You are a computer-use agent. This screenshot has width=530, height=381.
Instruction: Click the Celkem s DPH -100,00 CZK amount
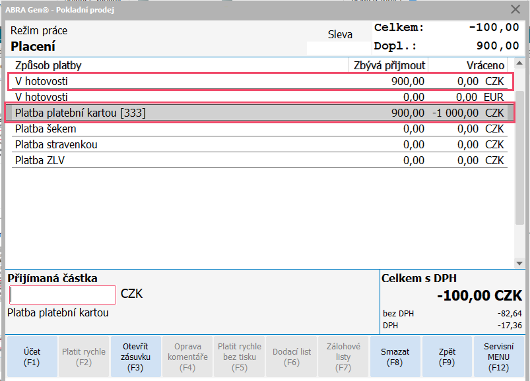pos(479,295)
